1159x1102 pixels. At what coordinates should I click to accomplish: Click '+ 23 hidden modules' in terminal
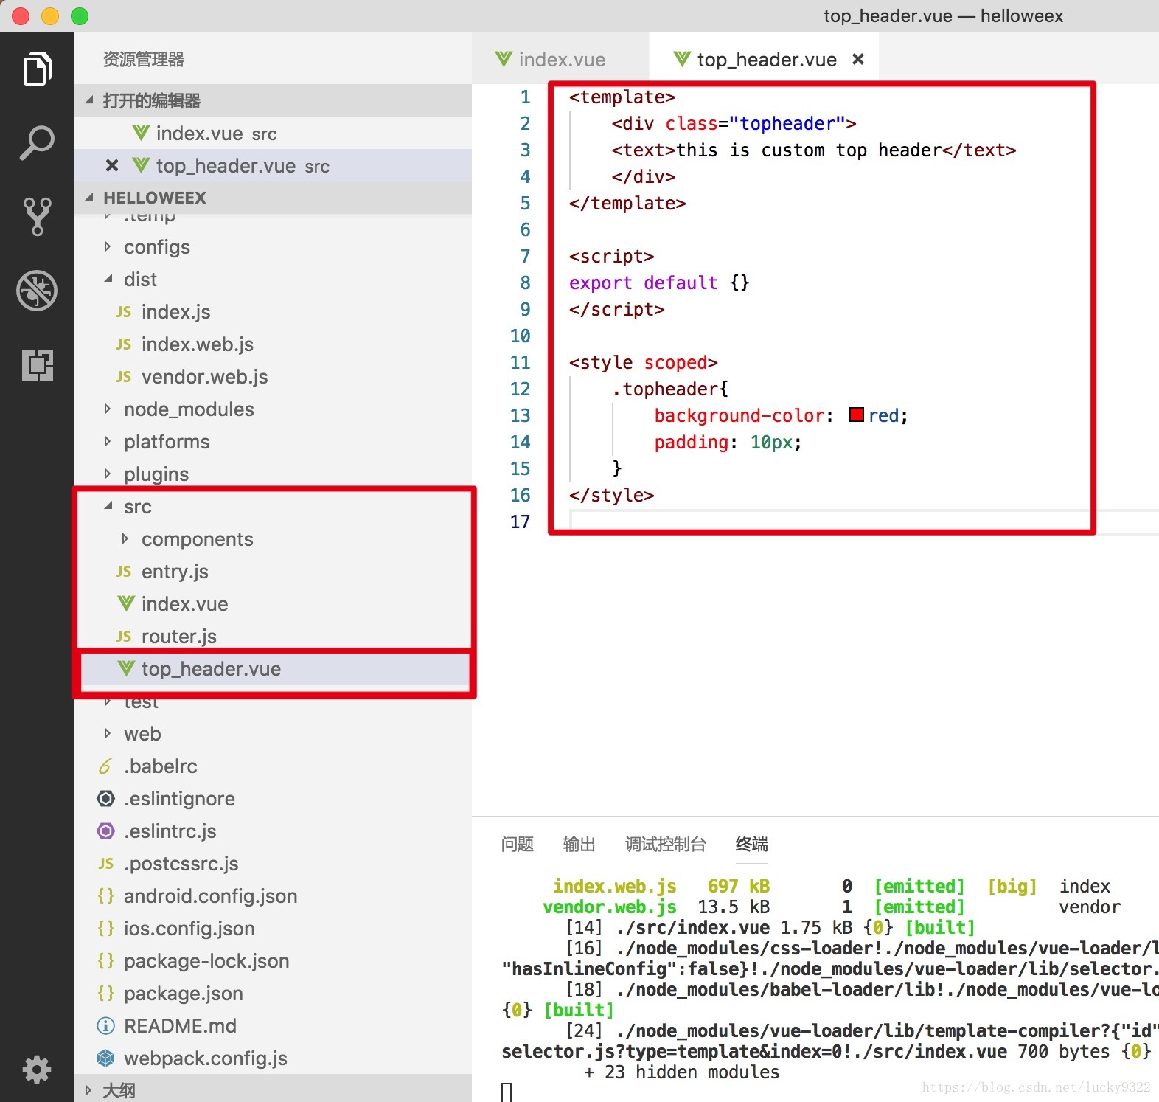coord(681,1072)
